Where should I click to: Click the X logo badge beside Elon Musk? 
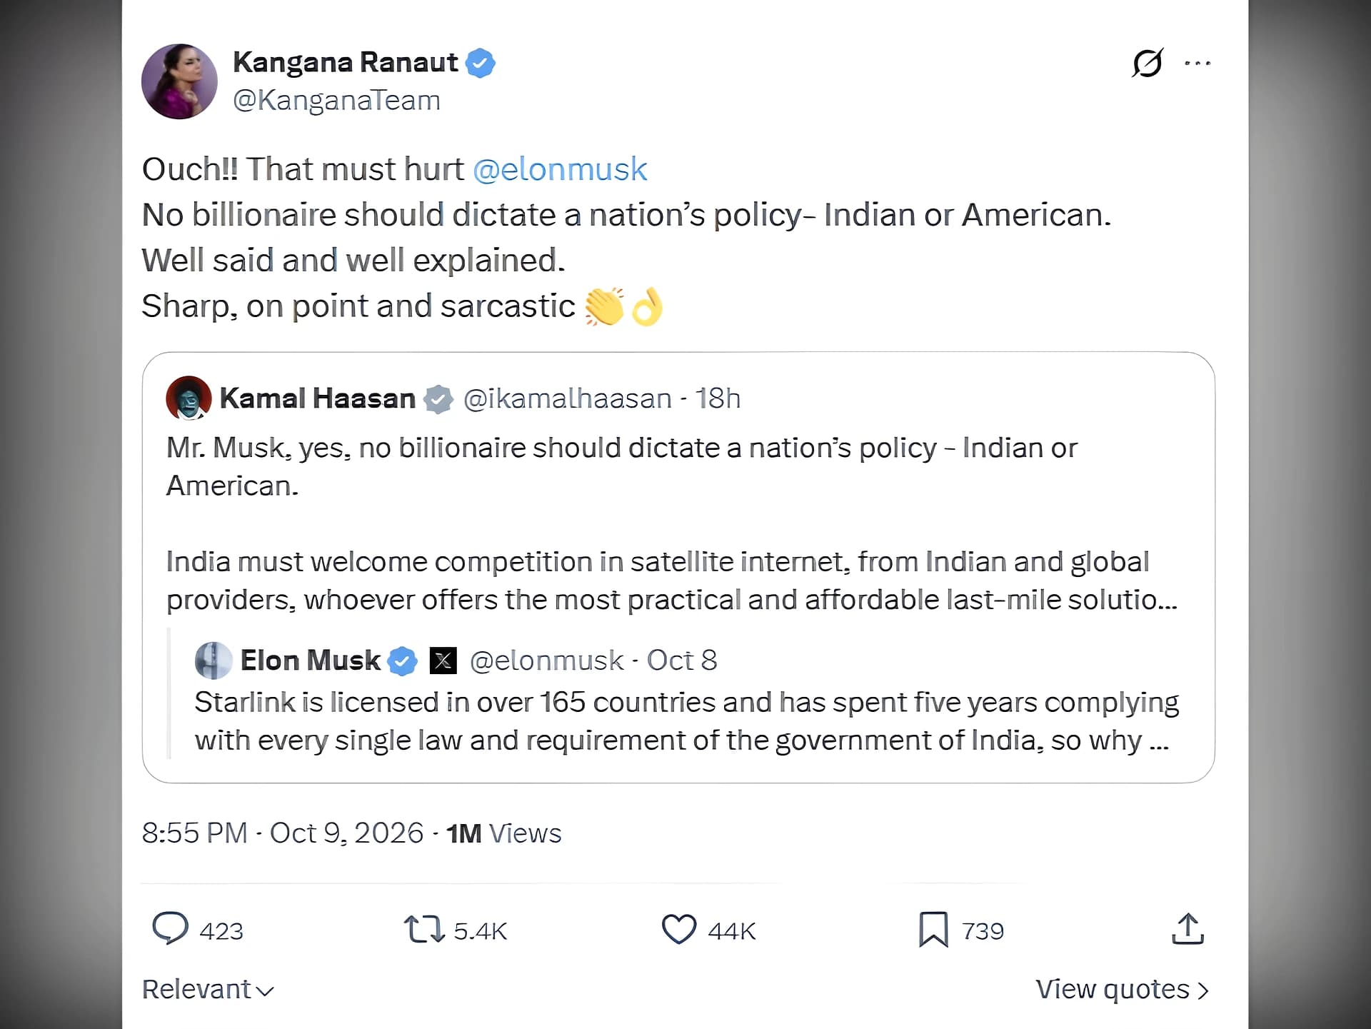443,661
